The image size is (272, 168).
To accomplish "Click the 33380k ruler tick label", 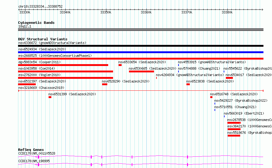I will 227,12.
